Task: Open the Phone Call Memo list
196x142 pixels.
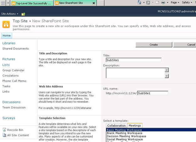Action: pyautogui.click(x=14, y=81)
